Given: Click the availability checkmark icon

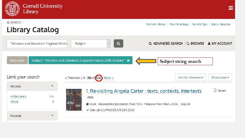Looking at the screenshot, I should coord(88,110).
